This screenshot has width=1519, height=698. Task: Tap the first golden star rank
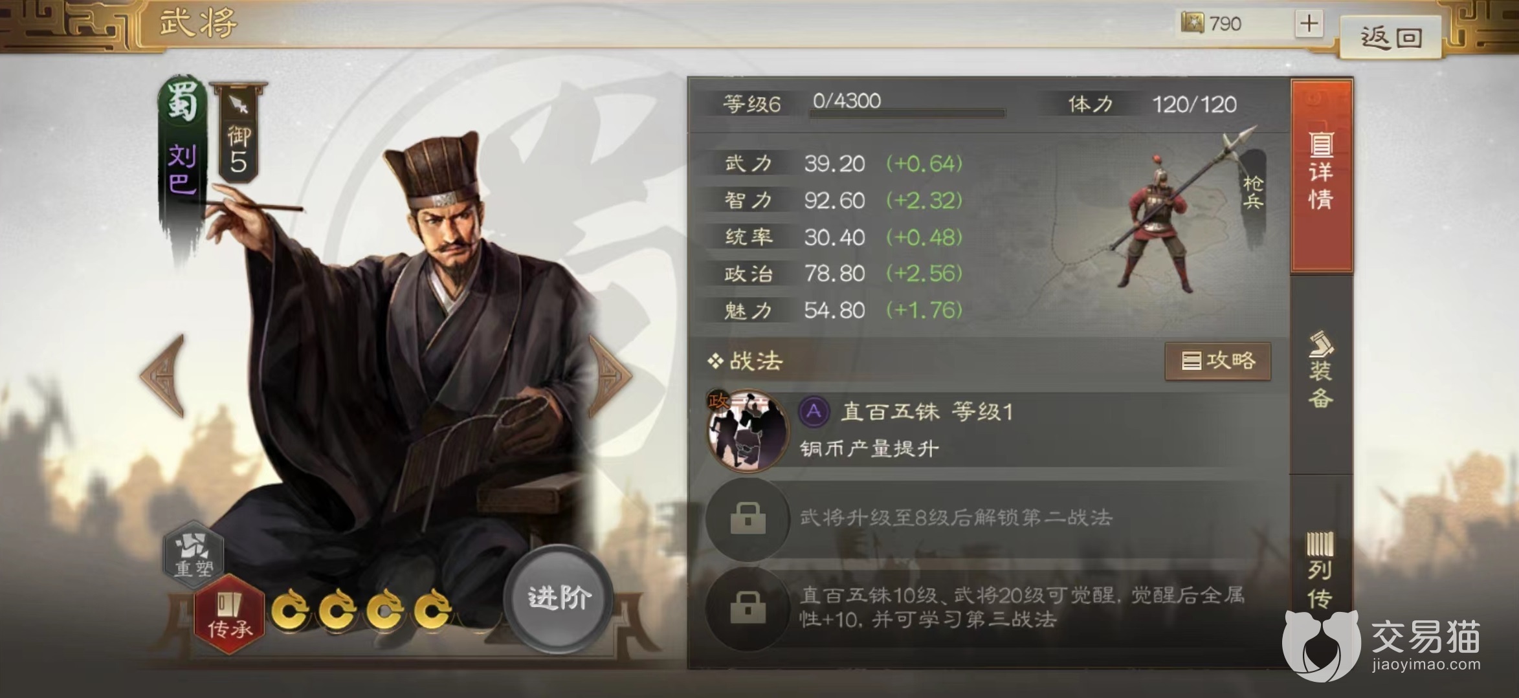tap(290, 609)
